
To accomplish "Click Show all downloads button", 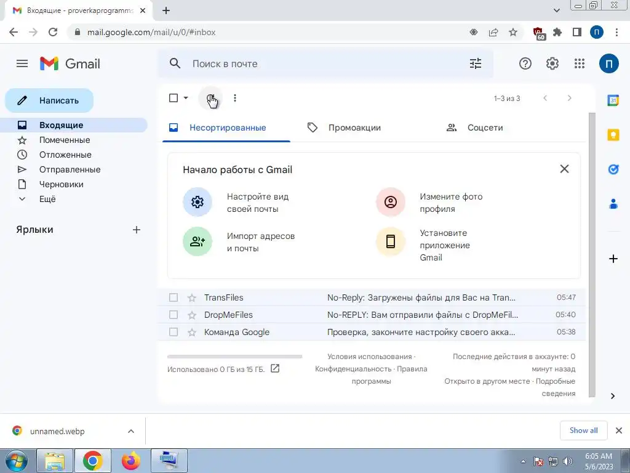I will (x=583, y=431).
